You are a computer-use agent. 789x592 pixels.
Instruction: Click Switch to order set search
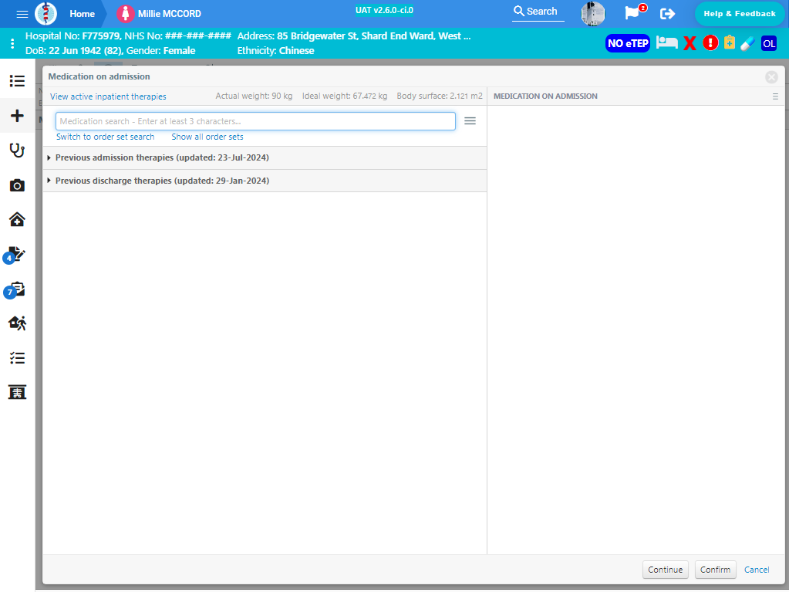tap(105, 137)
